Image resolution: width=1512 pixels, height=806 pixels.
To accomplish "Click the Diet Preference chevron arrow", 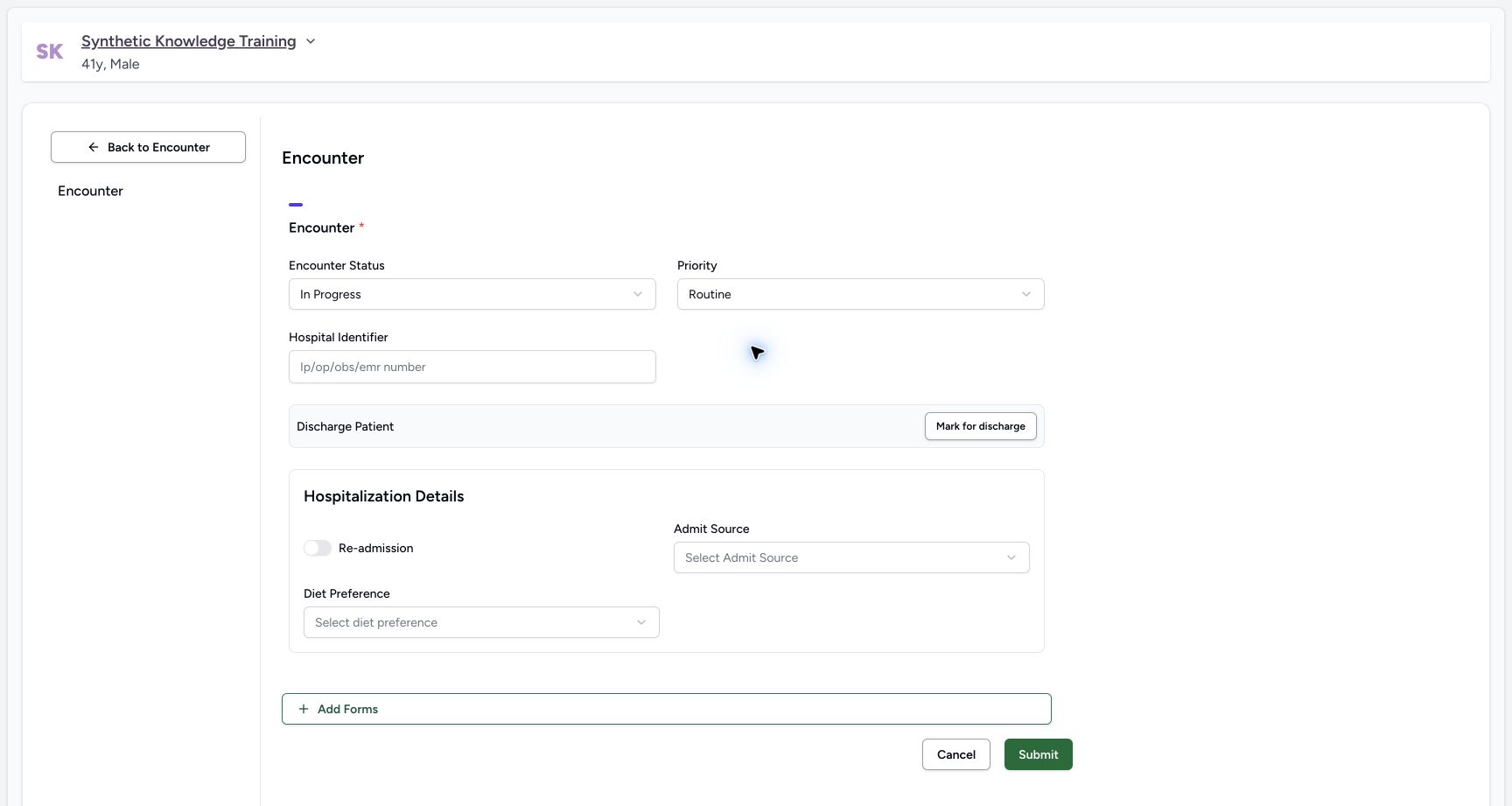I will pos(641,622).
